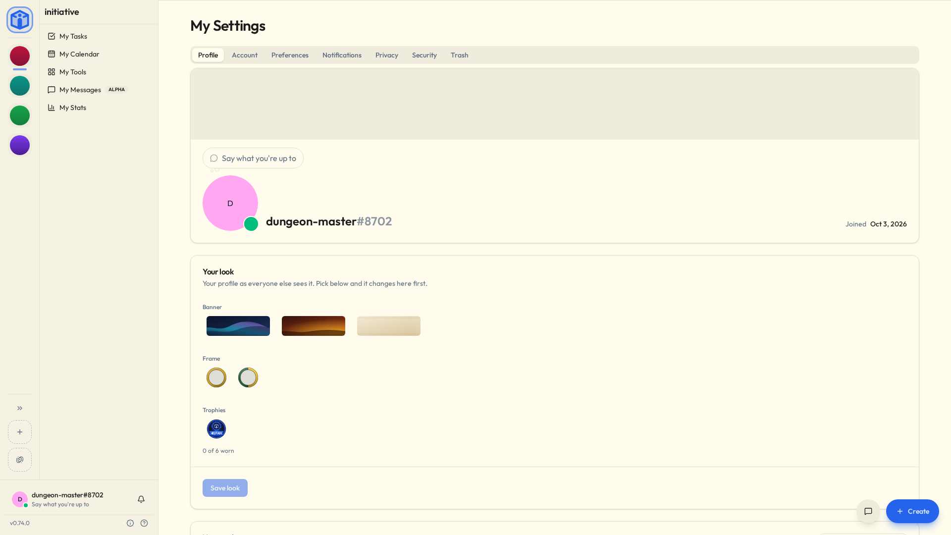Expand the sidebar with double-chevron icon
Image resolution: width=951 pixels, height=535 pixels.
20,408
